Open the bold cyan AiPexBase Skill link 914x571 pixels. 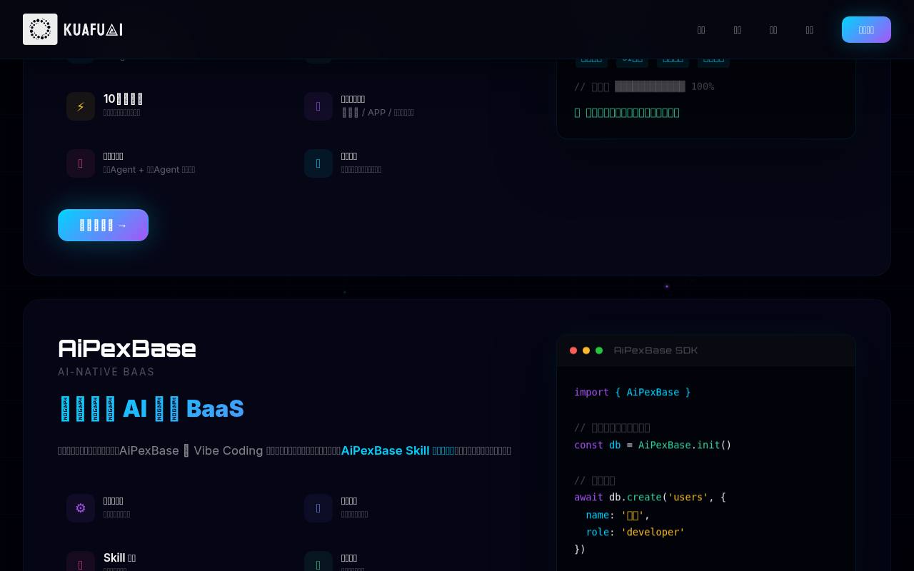(398, 450)
